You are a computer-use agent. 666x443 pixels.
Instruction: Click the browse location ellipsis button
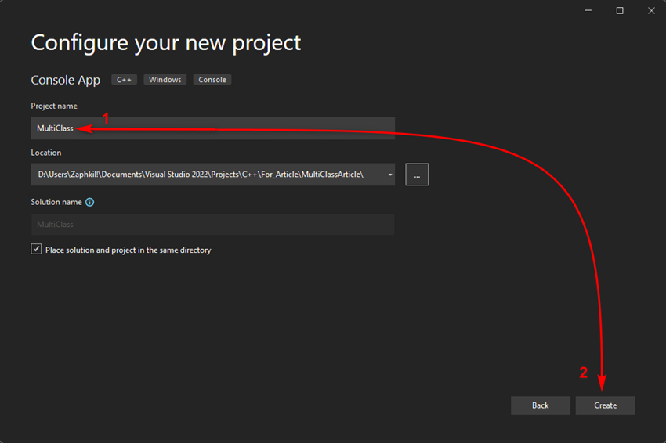pos(417,175)
